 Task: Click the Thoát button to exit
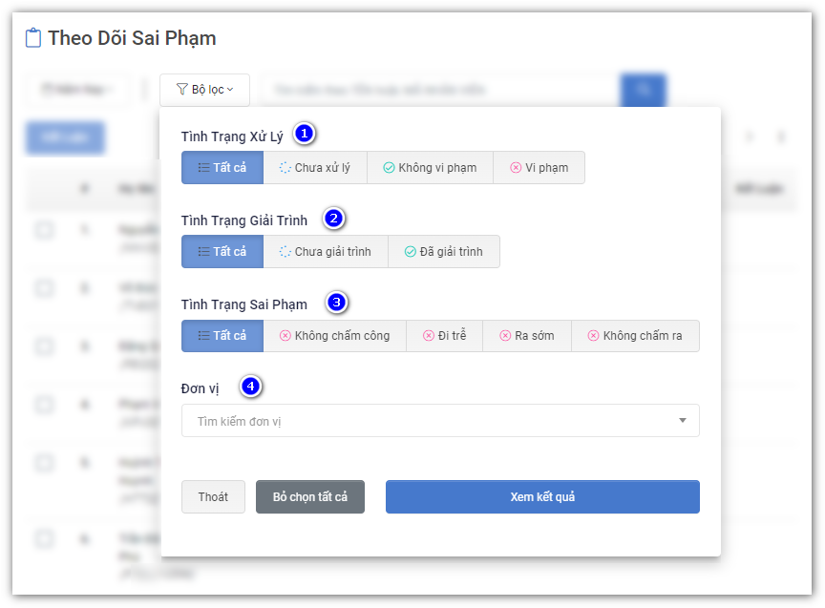point(213,497)
